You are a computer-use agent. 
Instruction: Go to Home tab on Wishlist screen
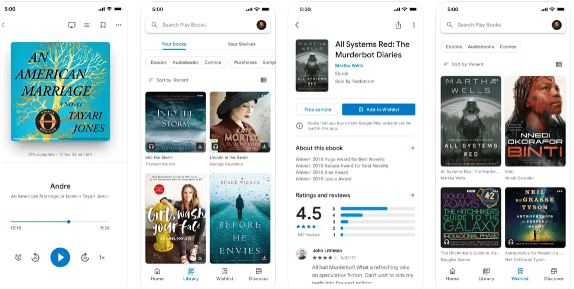point(452,274)
